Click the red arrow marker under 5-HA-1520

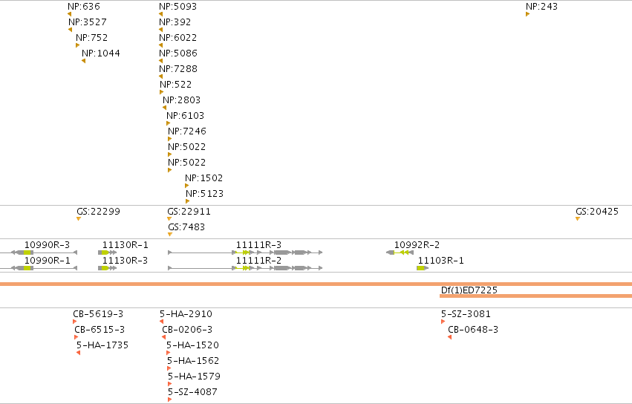pos(168,353)
